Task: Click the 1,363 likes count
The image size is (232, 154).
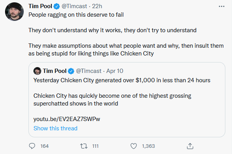Action: 148,146
